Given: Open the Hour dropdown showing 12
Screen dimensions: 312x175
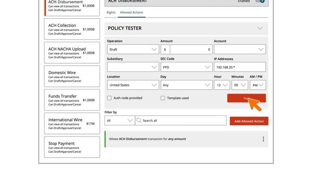Looking at the screenshot, I should click(x=222, y=85).
